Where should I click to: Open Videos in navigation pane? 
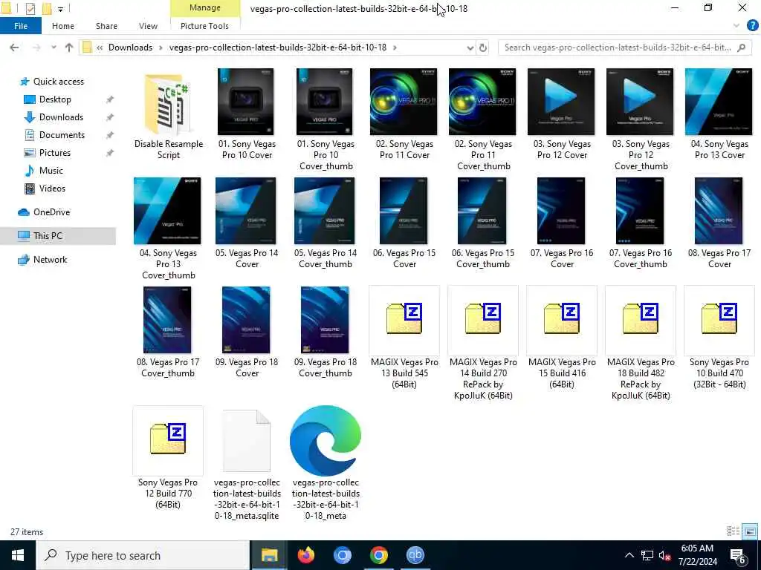52,189
